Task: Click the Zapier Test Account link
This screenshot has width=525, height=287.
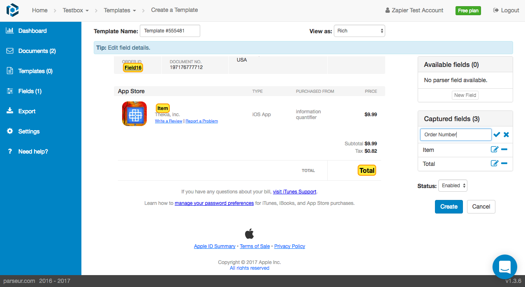Action: (414, 10)
